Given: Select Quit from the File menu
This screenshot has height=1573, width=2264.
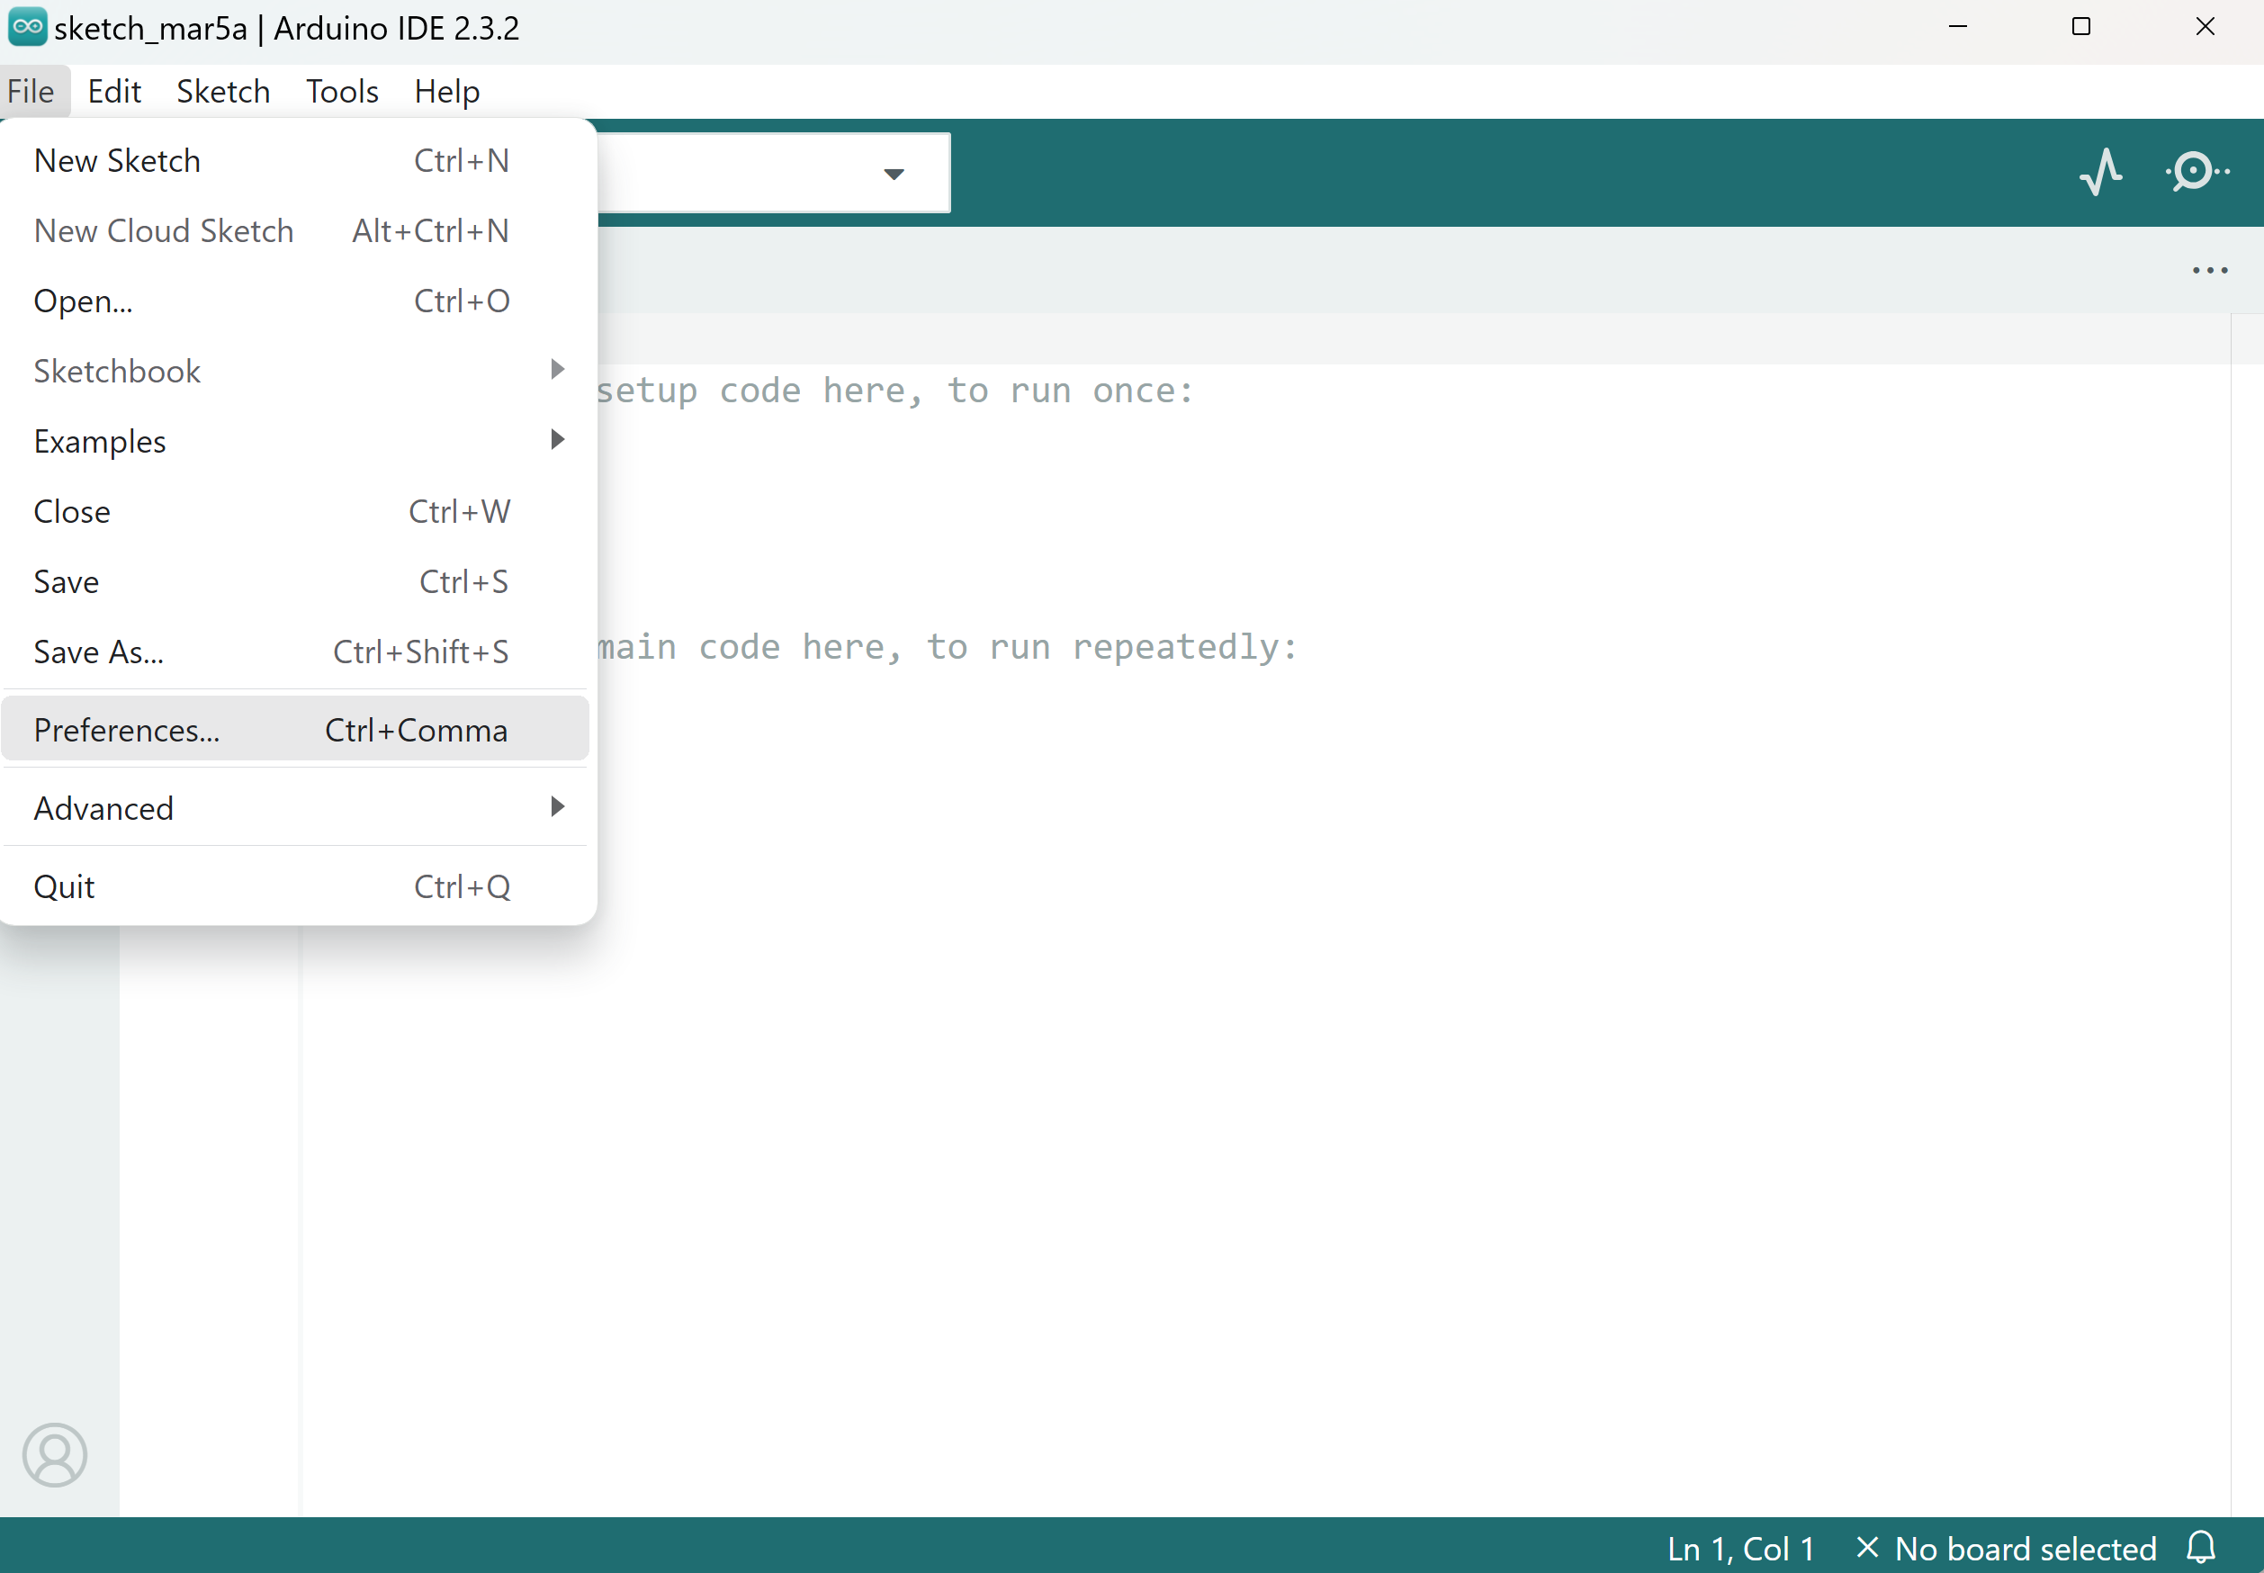Looking at the screenshot, I should 296,886.
